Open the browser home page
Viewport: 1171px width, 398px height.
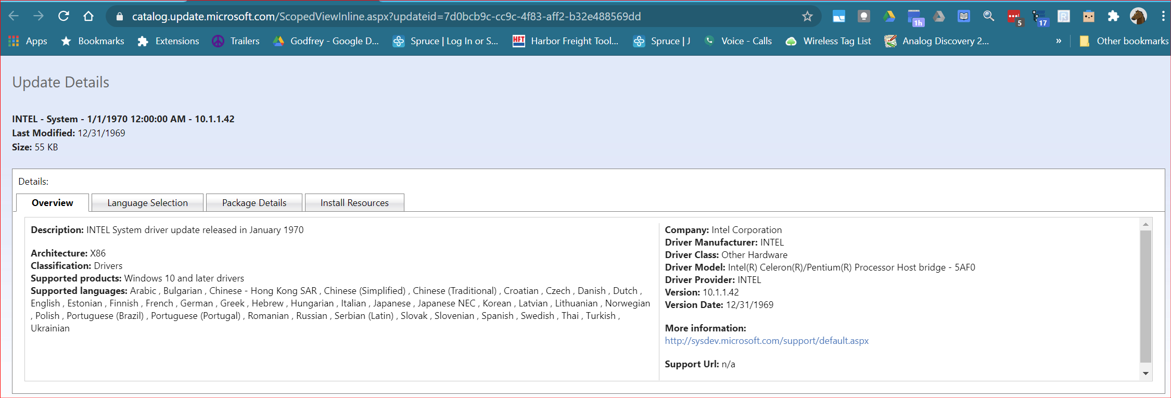tap(88, 16)
